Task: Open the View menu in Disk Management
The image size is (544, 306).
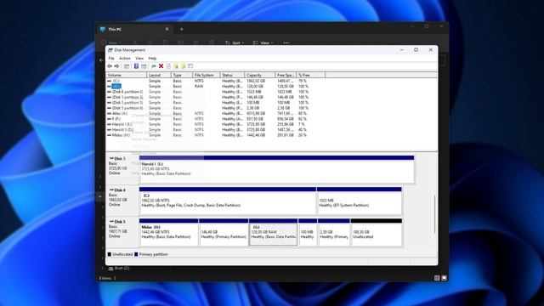Action: tap(139, 59)
